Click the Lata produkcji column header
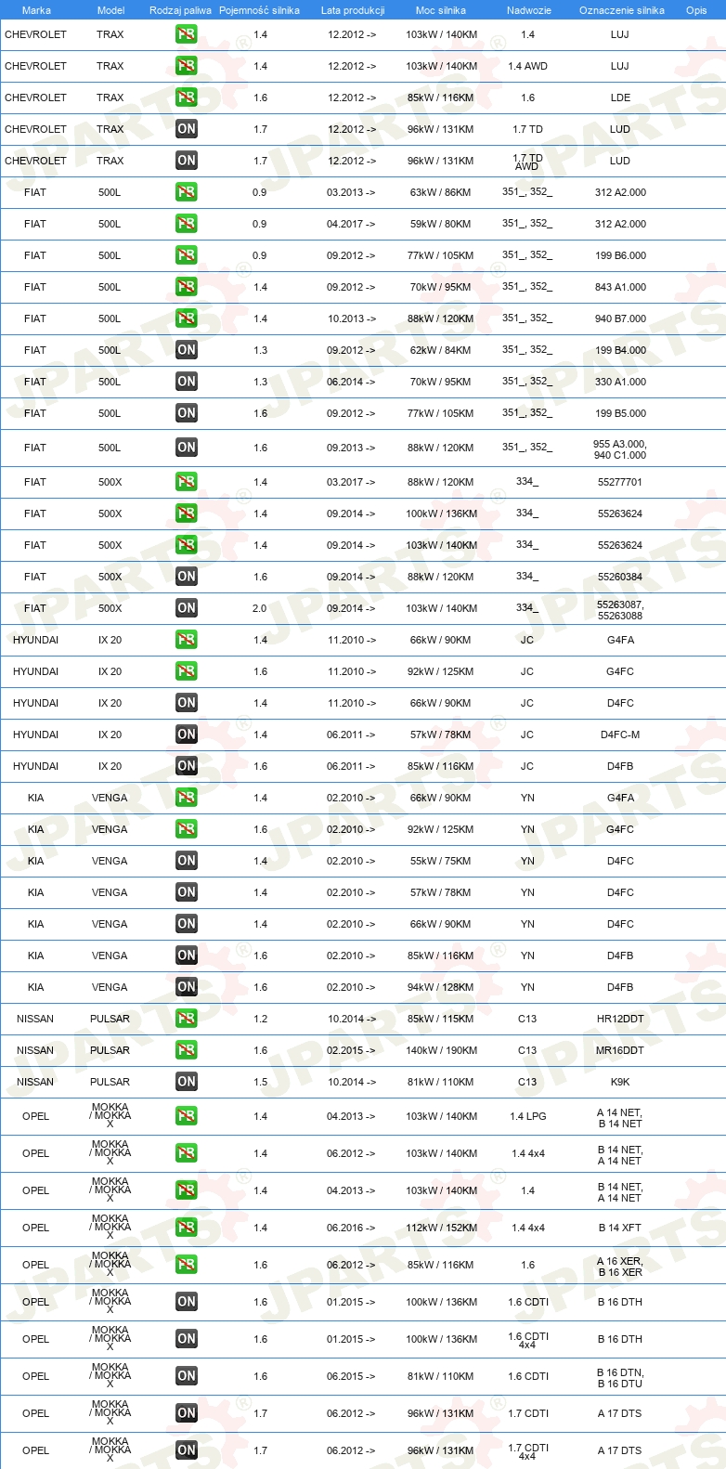 click(x=353, y=10)
